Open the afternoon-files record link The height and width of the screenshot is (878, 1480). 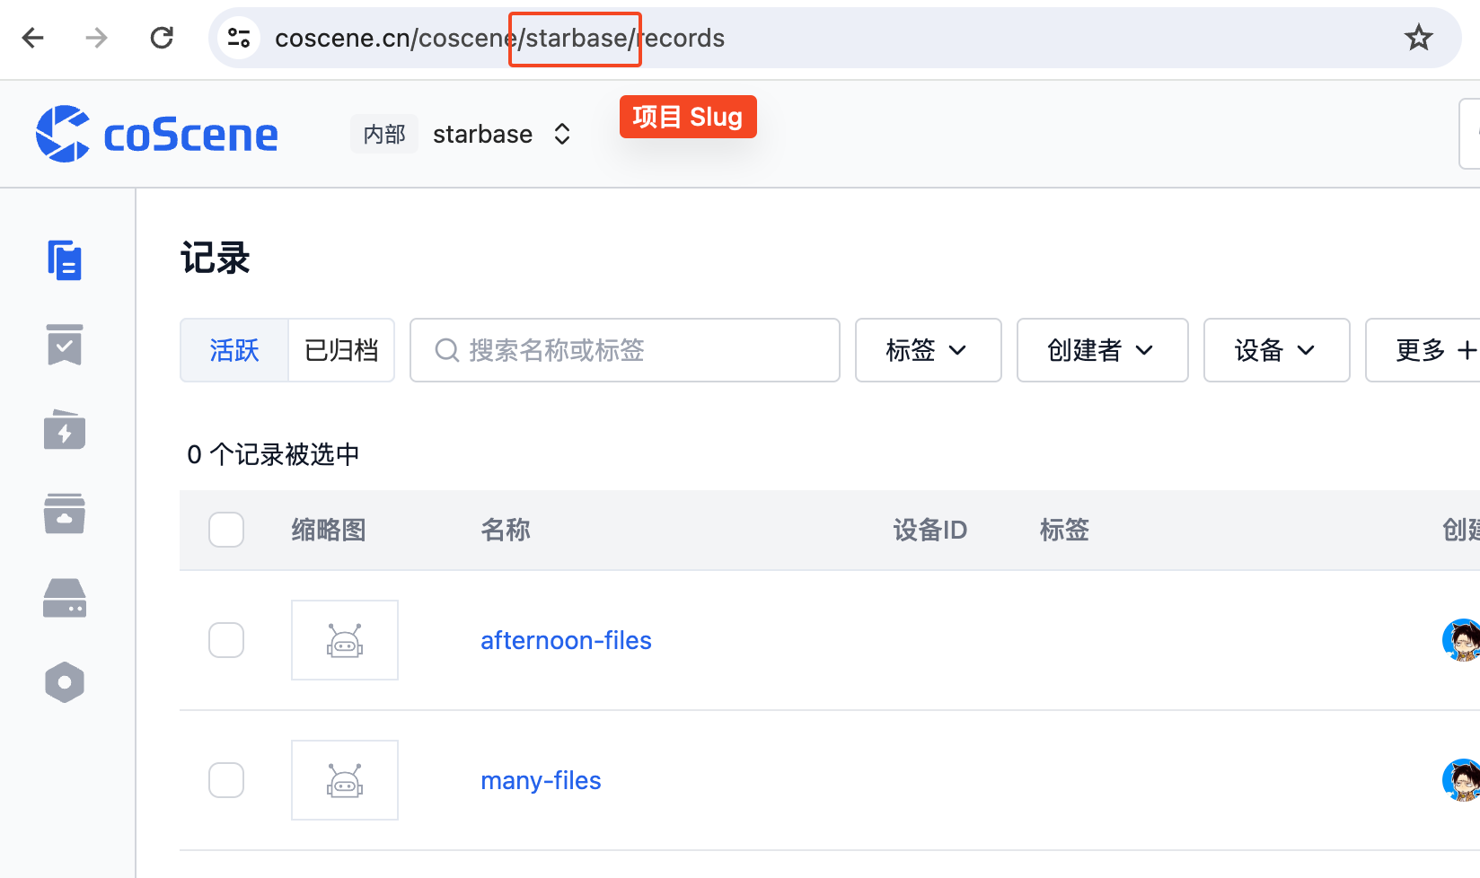click(x=566, y=640)
